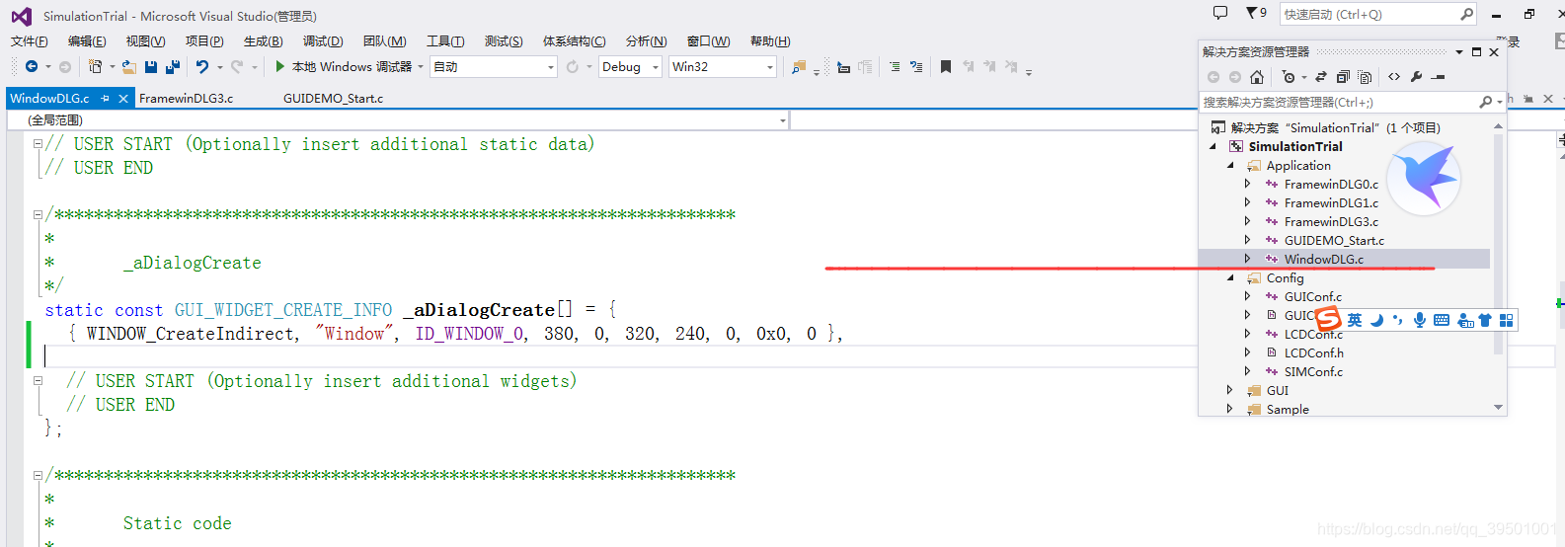The image size is (1565, 547).
Task: Open the Solution Explorer window options dropdown arrow
Action: click(x=1459, y=51)
